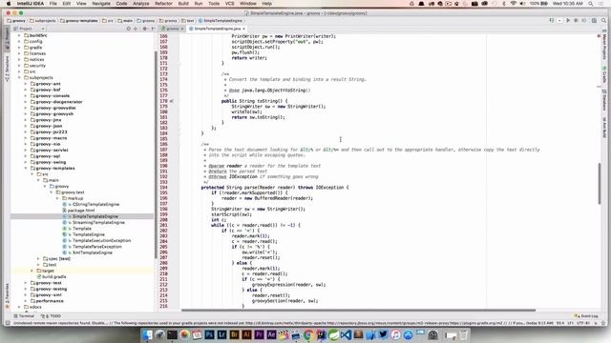Switch to SimpleTemplateEngine.java editor tab

click(216, 29)
